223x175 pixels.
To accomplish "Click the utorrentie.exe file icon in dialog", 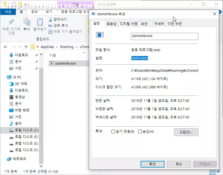I will click(x=100, y=35).
